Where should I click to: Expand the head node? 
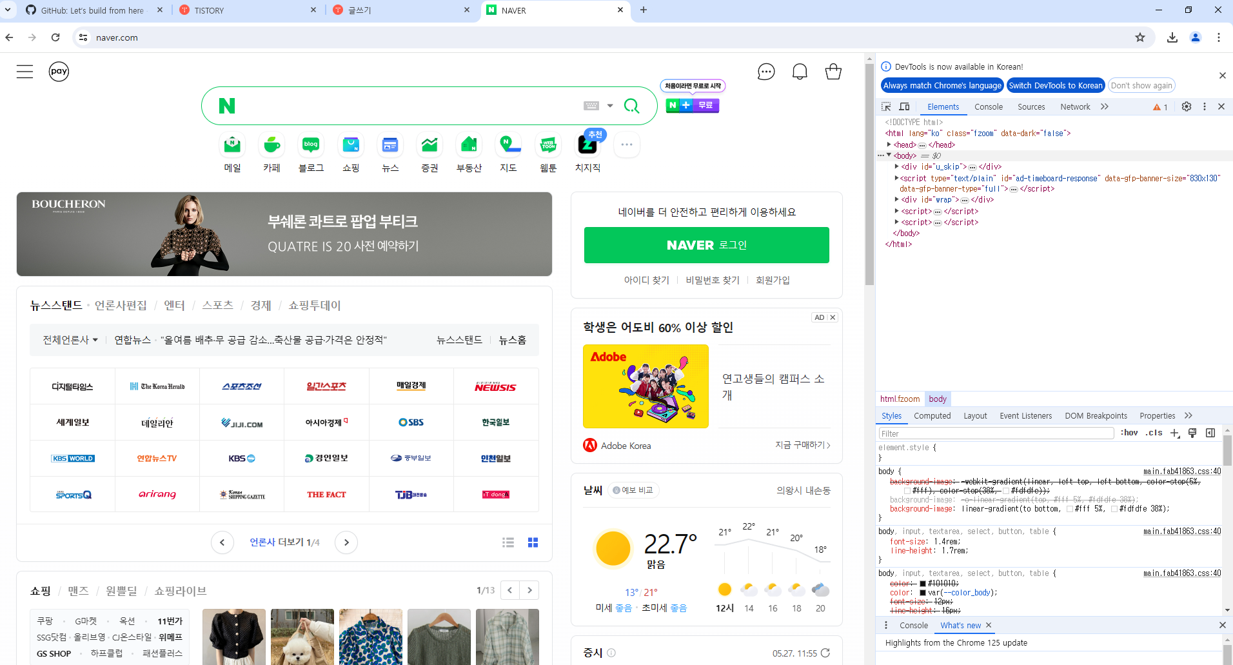pos(889,144)
